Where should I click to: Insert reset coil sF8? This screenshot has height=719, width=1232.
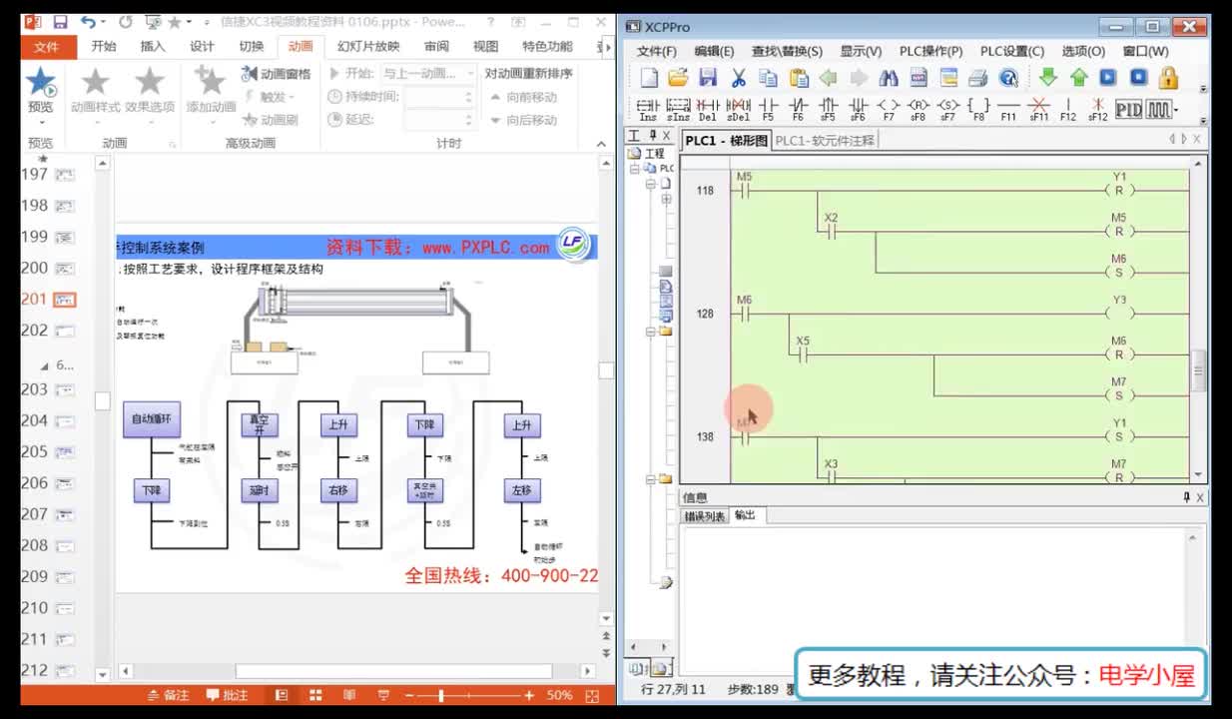pyautogui.click(x=919, y=110)
